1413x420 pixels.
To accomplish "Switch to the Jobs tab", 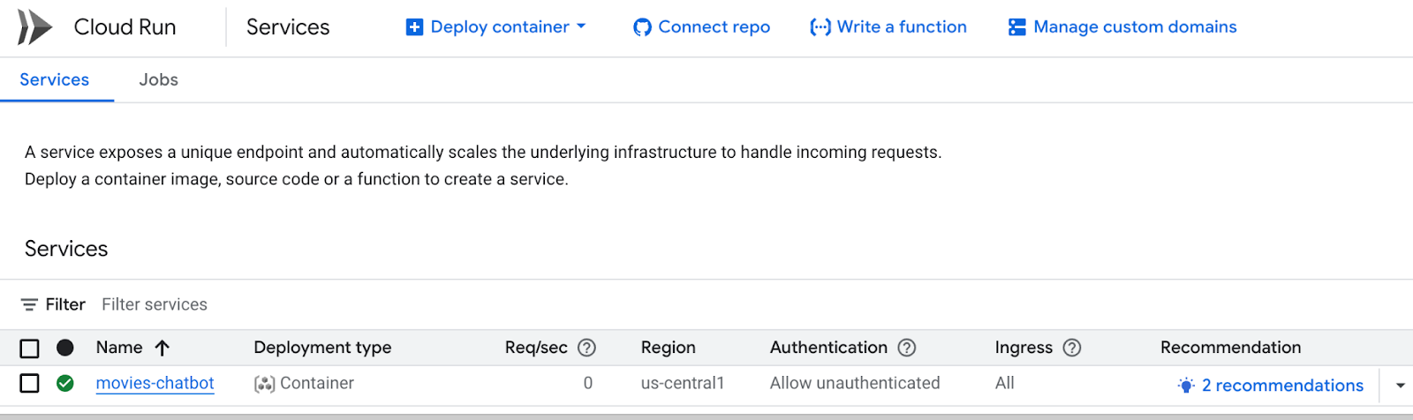I will [159, 79].
